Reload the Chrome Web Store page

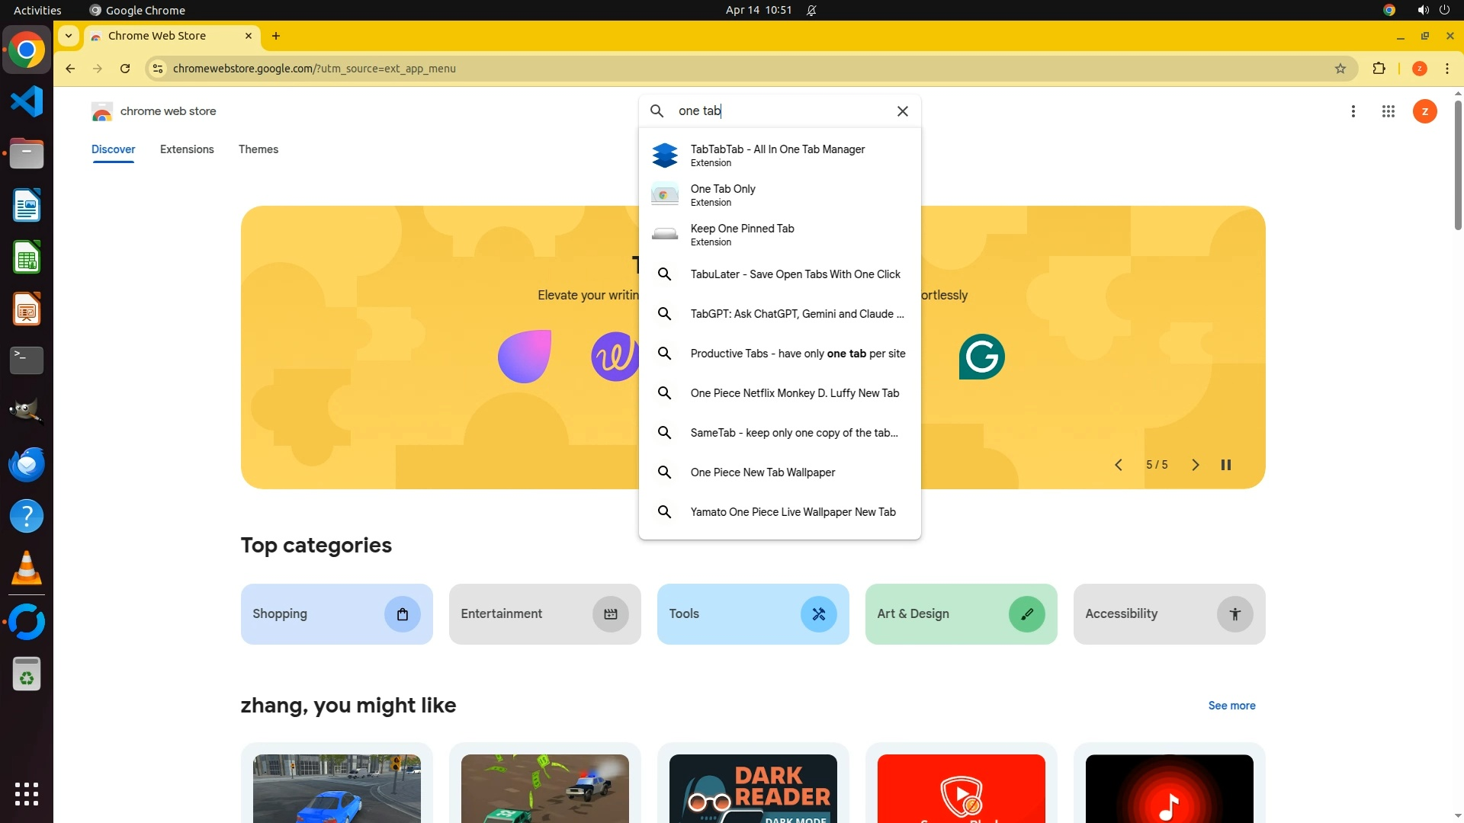[x=125, y=69]
